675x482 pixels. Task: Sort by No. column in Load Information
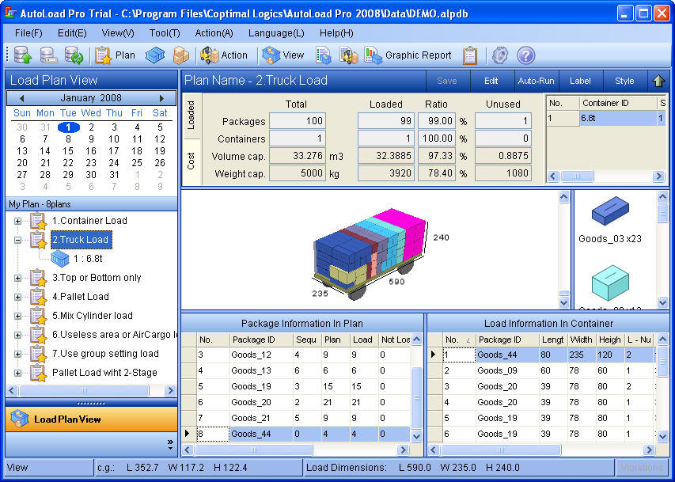(x=457, y=340)
